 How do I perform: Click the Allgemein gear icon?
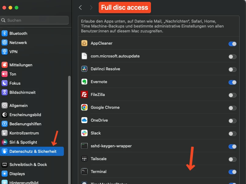pyautogui.click(x=5, y=105)
